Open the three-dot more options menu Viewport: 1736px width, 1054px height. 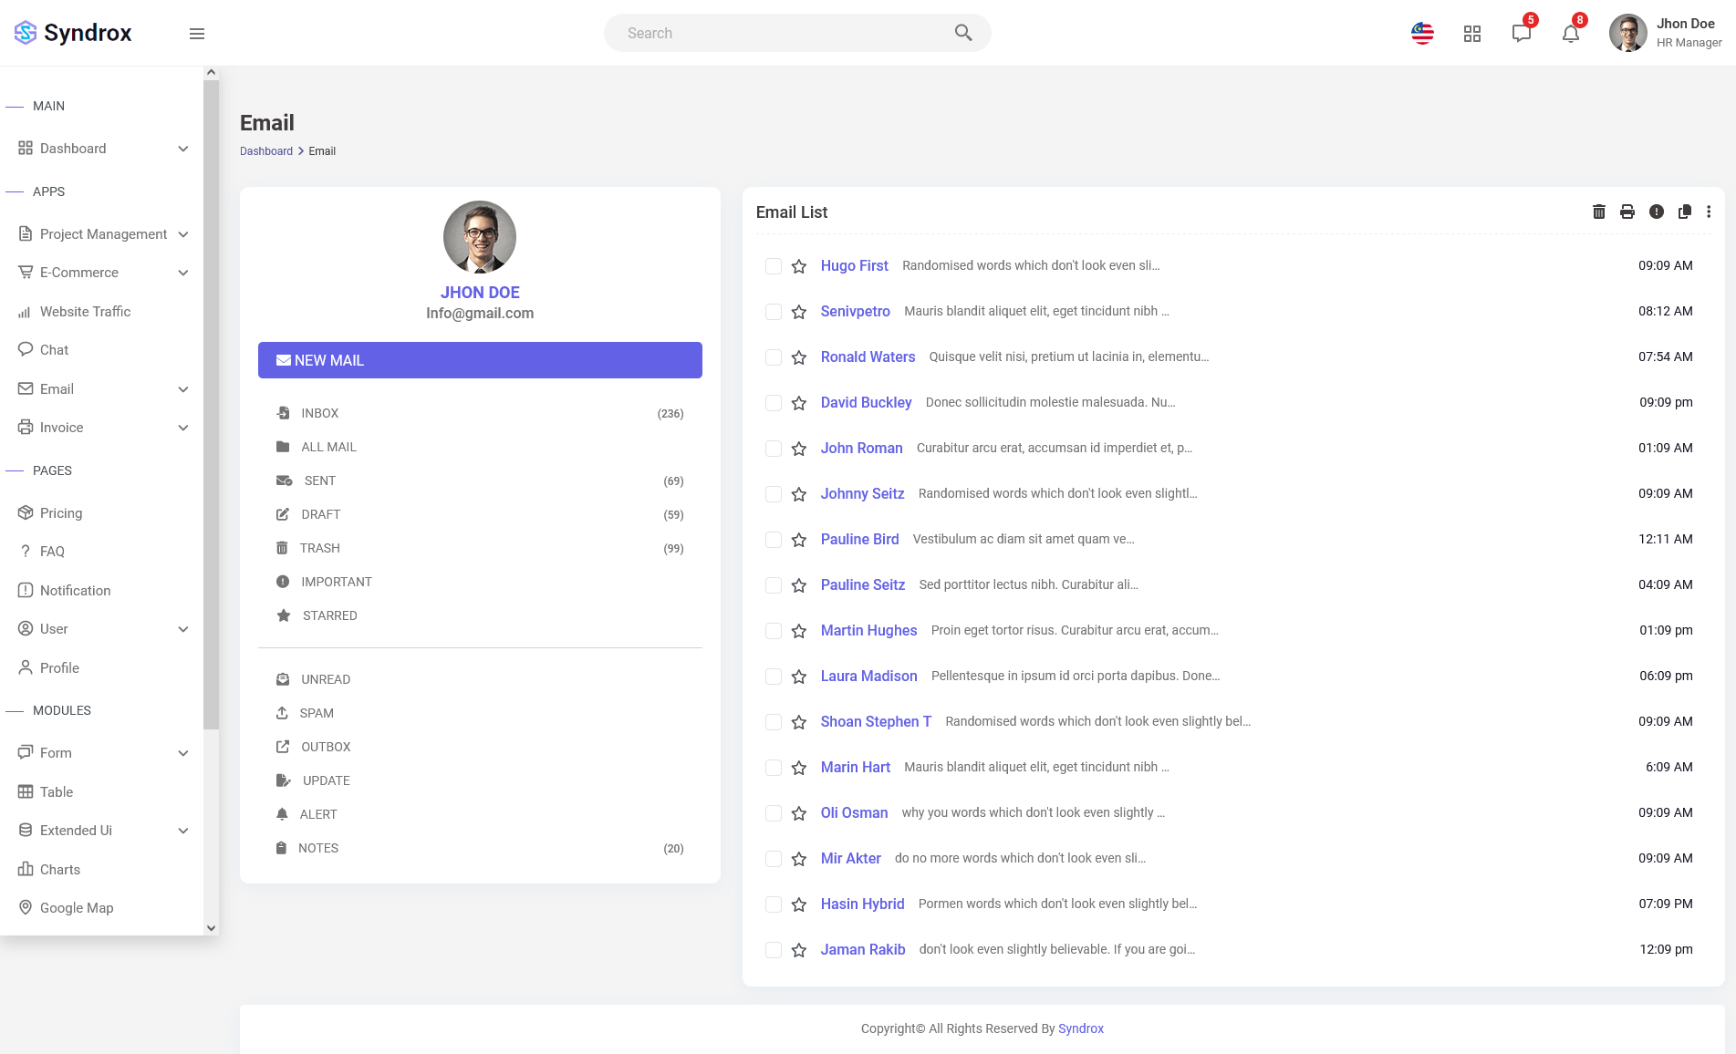(1709, 212)
